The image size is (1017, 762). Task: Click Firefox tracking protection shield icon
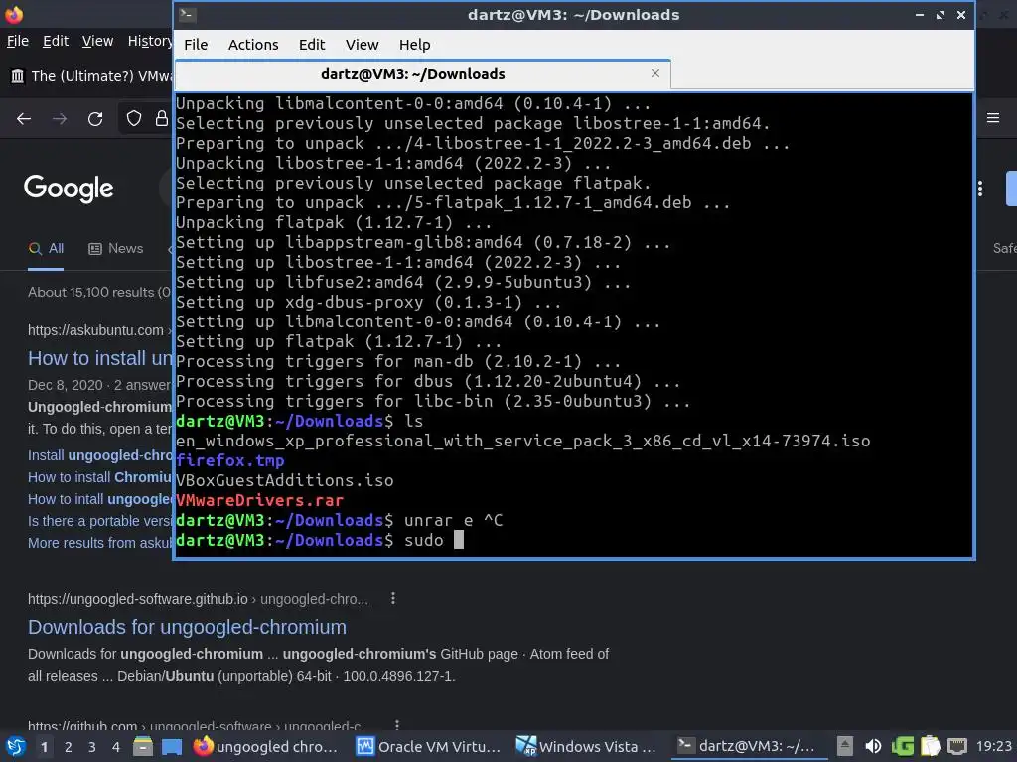134,118
